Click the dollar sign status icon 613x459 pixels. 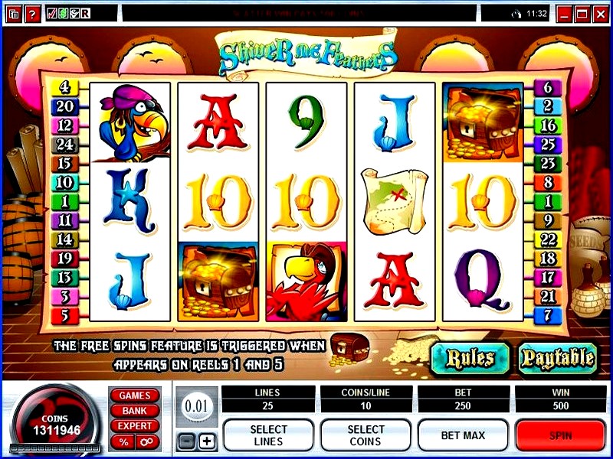coord(63,14)
